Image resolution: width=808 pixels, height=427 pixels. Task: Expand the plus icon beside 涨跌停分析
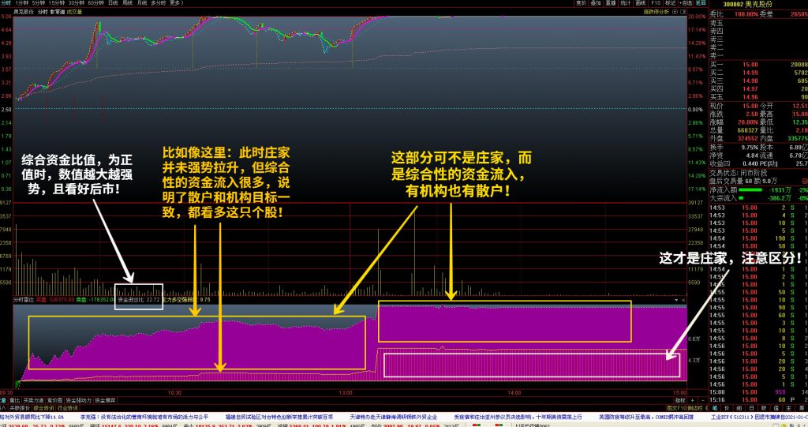click(674, 12)
